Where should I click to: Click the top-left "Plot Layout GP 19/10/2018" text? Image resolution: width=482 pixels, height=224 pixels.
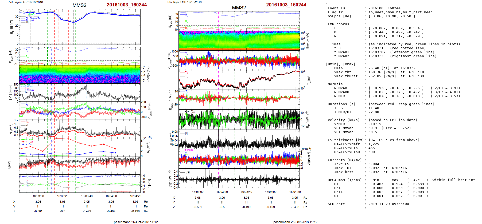tap(25, 2)
